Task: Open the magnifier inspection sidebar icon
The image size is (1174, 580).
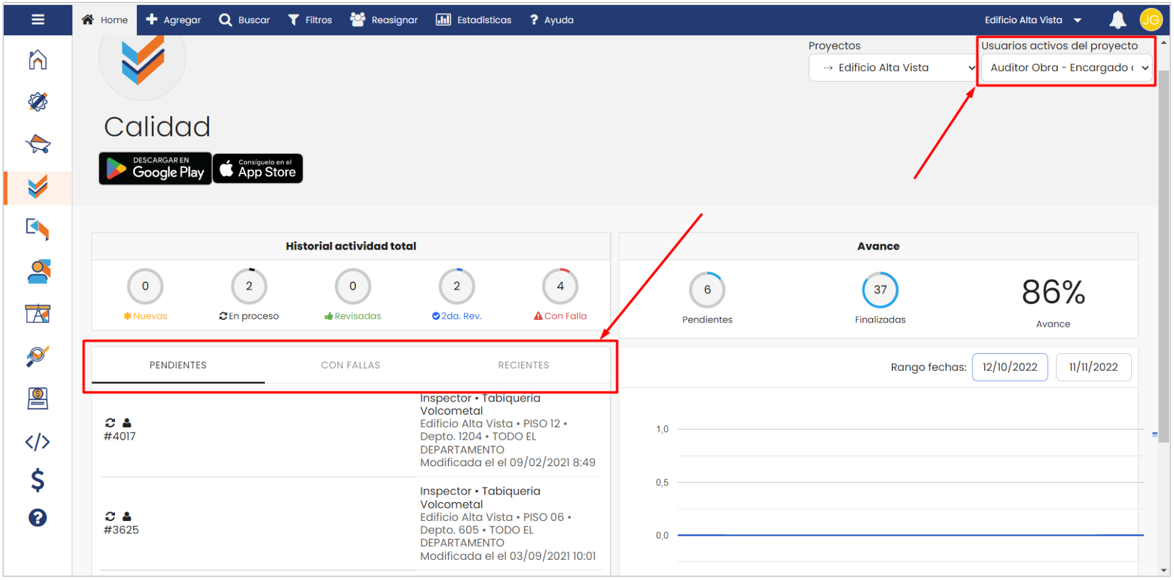Action: pos(38,356)
